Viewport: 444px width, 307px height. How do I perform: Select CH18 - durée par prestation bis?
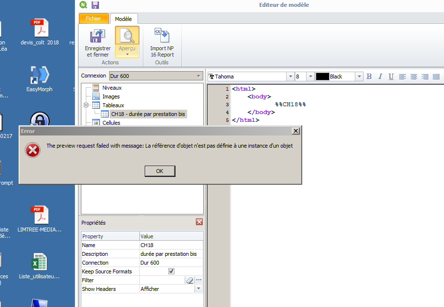coord(148,114)
